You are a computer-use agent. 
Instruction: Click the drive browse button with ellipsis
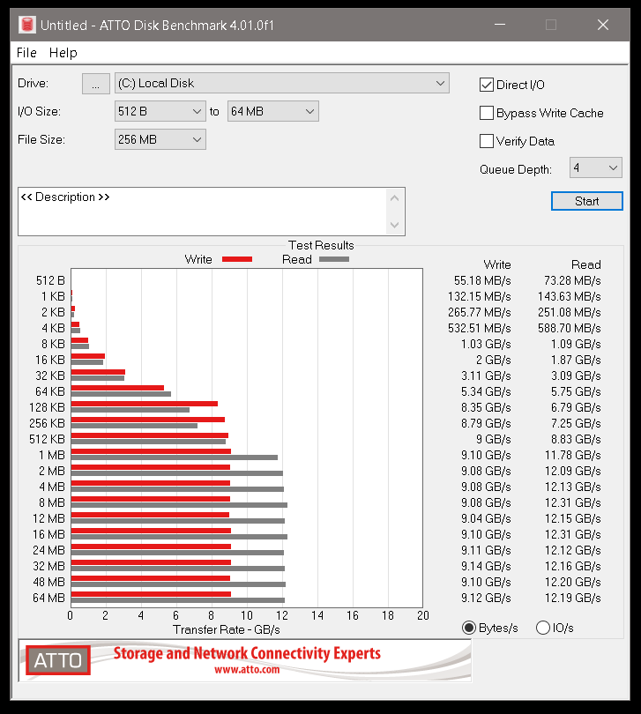pyautogui.click(x=96, y=84)
